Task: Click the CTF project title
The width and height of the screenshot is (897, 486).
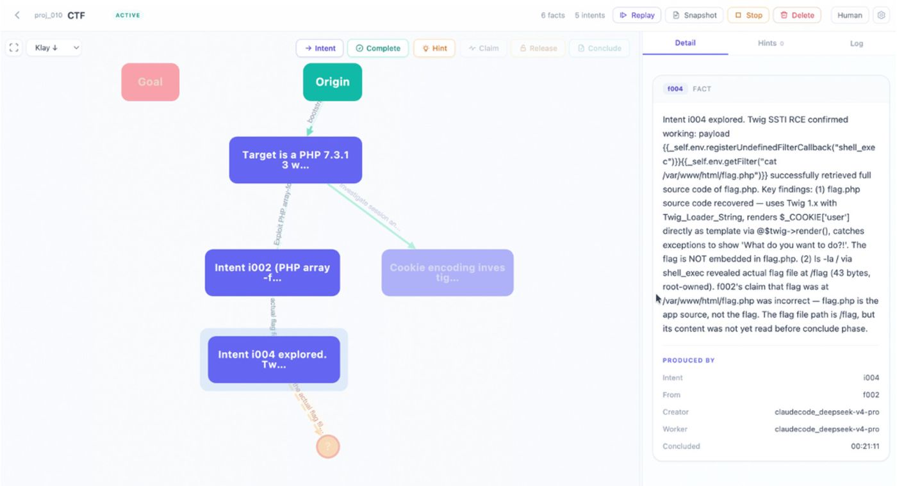Action: tap(76, 15)
